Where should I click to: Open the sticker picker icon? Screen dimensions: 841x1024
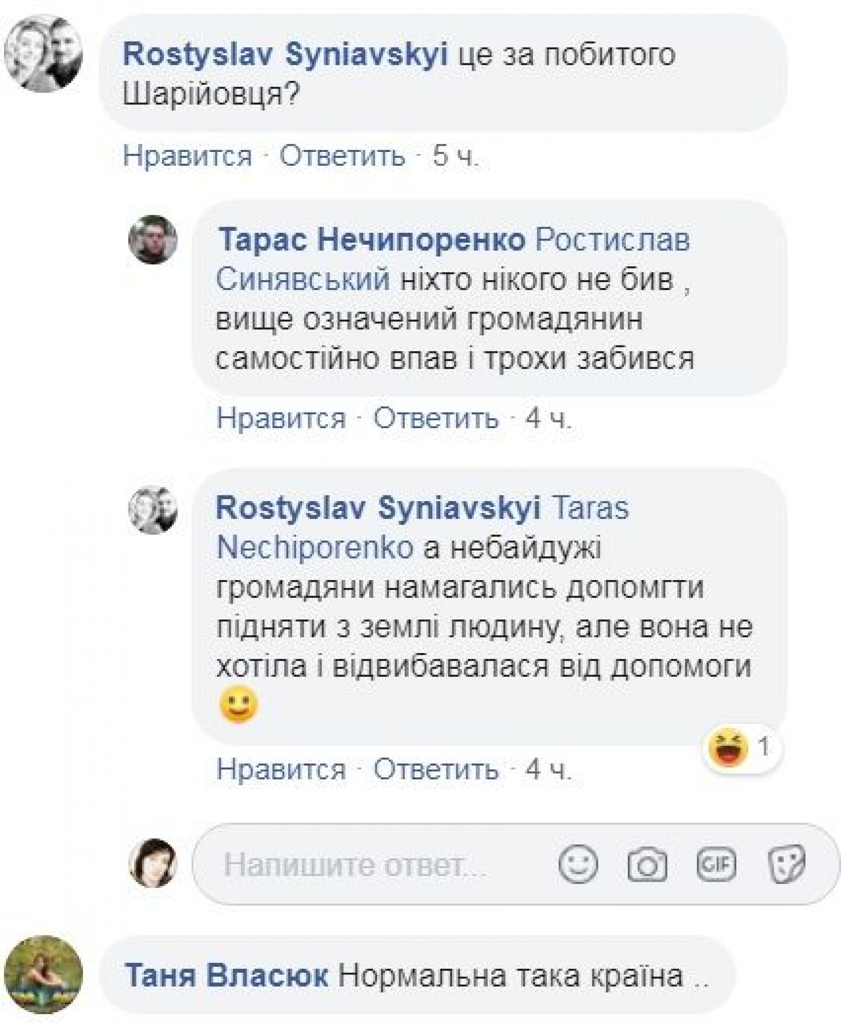pos(786,864)
